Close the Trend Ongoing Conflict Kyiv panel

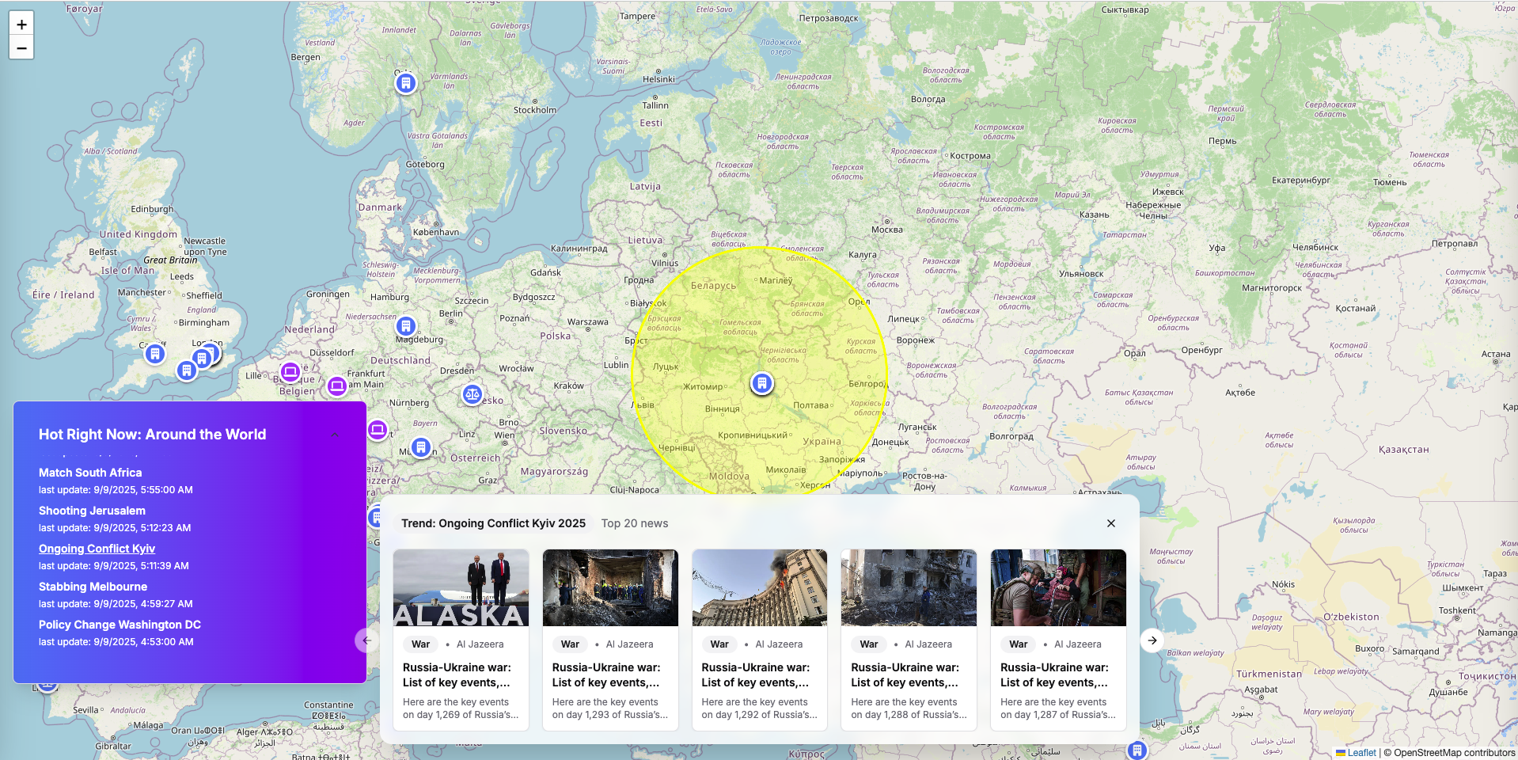1110,523
